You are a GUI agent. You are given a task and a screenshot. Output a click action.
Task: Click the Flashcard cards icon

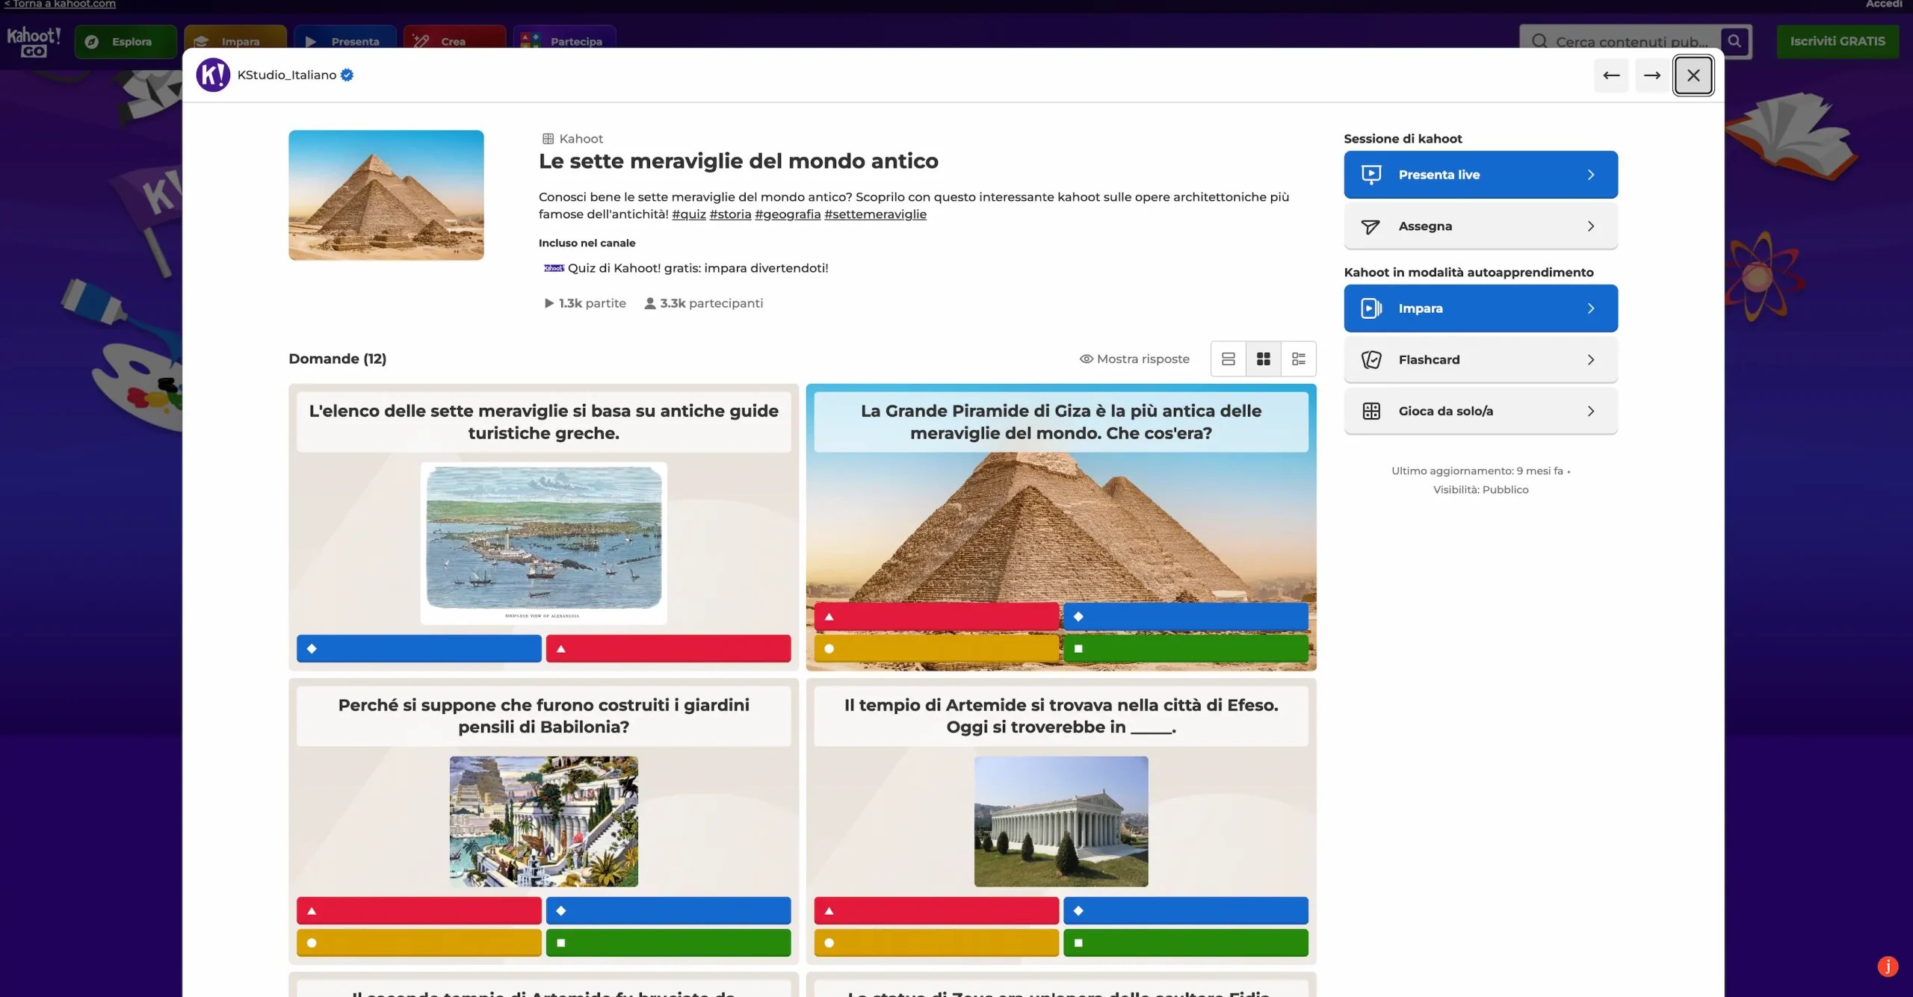1371,360
